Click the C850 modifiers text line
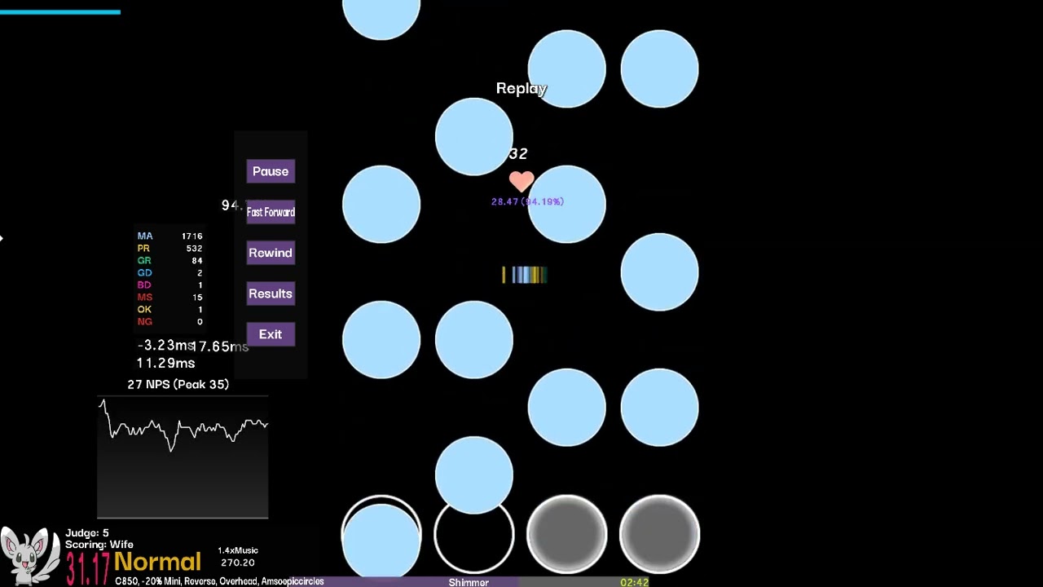Screen dimensions: 1043x587 pyautogui.click(x=219, y=581)
